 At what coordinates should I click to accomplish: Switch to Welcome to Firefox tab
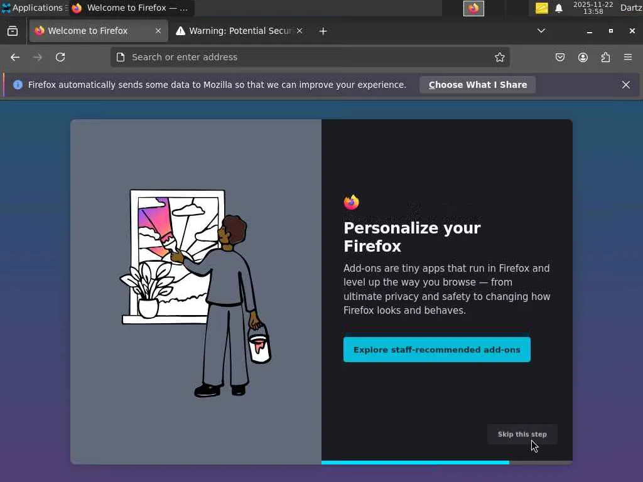tap(99, 31)
